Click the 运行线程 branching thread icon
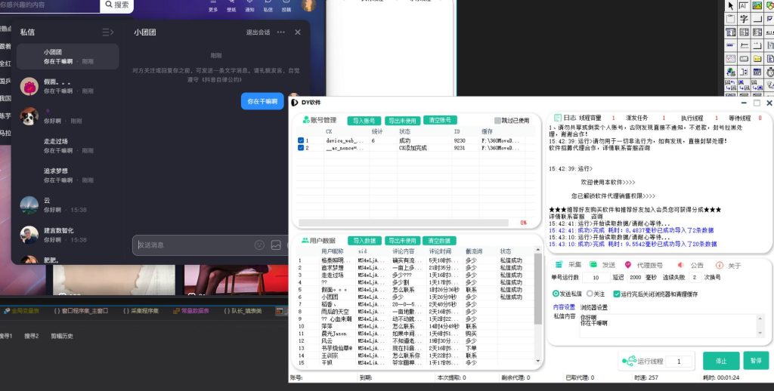The image size is (774, 391). point(629,362)
